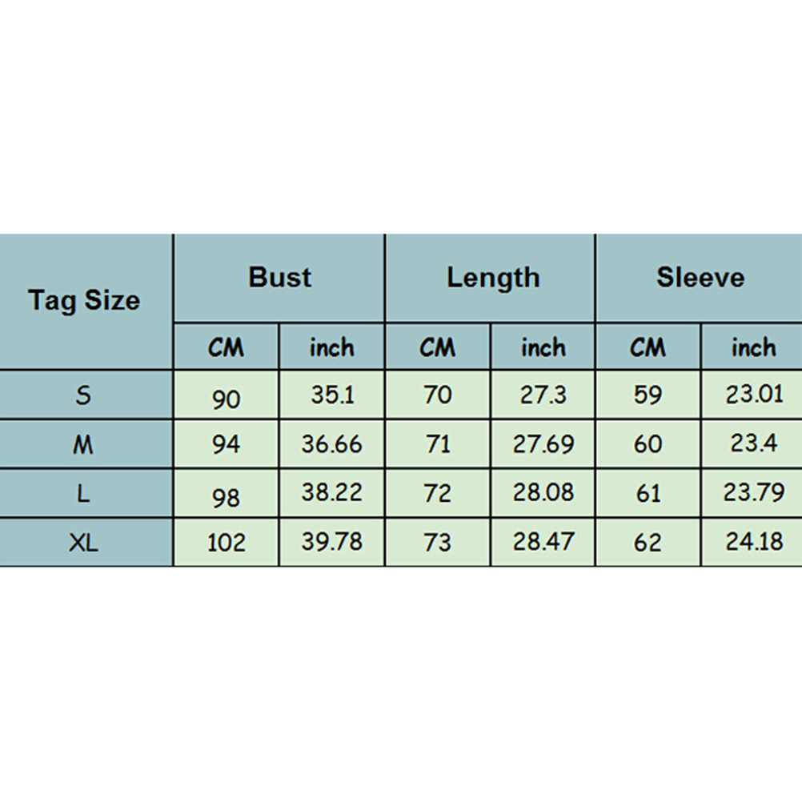Click the 23.01 inch sleeve cell
This screenshot has height=802, width=802.
(x=754, y=395)
